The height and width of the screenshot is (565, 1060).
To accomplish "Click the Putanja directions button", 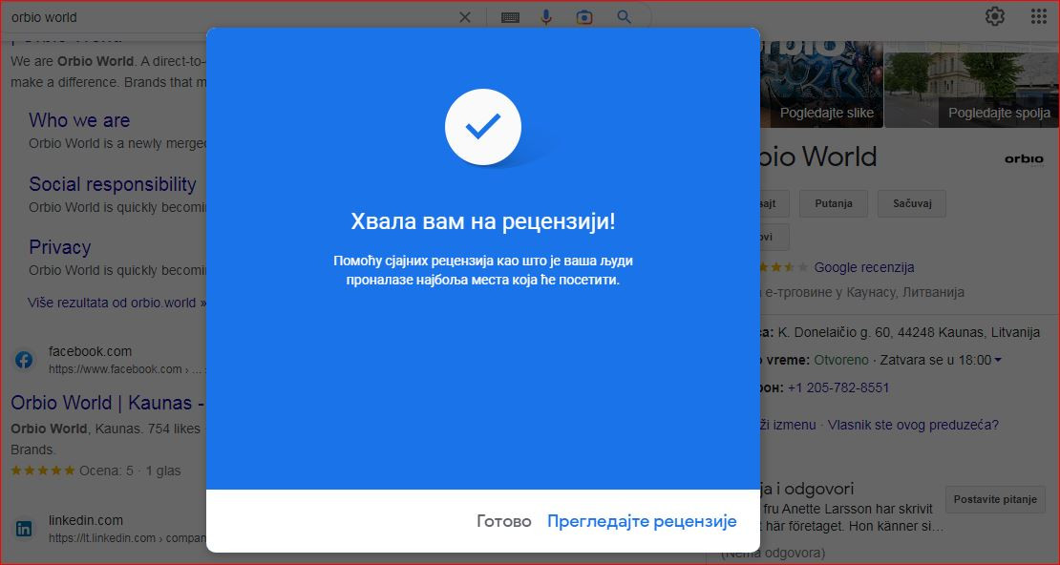I will click(x=834, y=203).
